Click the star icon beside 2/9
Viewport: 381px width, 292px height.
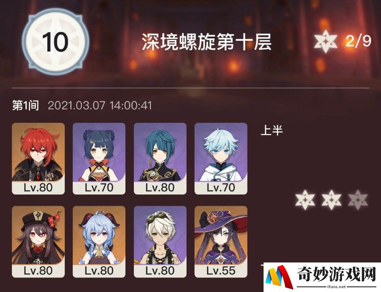coord(326,41)
